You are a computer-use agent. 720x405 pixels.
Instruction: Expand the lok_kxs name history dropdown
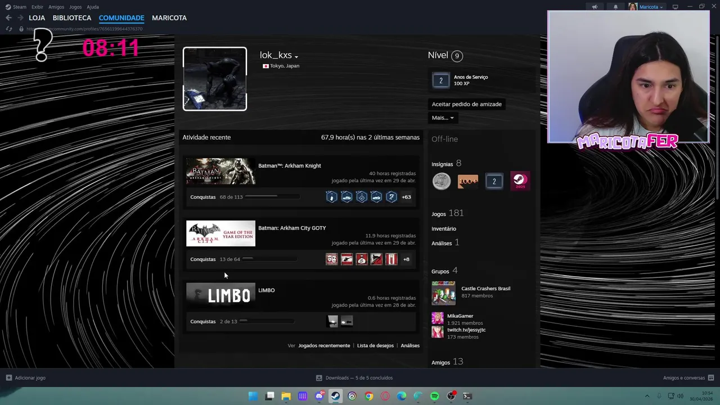296,57
